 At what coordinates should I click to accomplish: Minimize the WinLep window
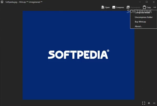[x=139, y=2]
